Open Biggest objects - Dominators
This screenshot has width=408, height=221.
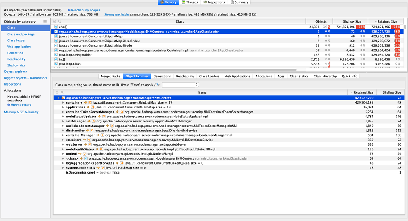pos(25,78)
